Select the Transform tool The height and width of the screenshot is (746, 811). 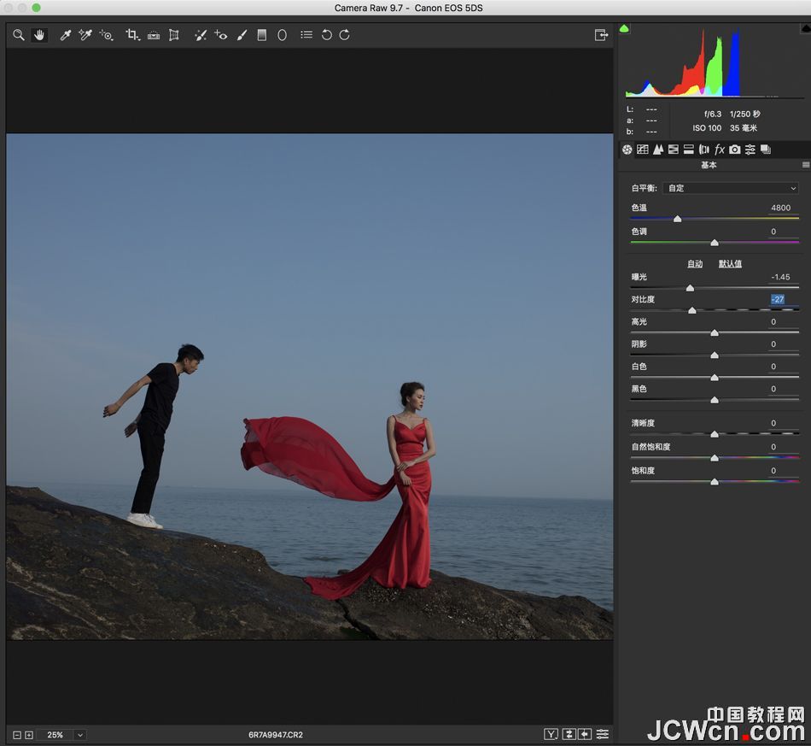point(174,35)
